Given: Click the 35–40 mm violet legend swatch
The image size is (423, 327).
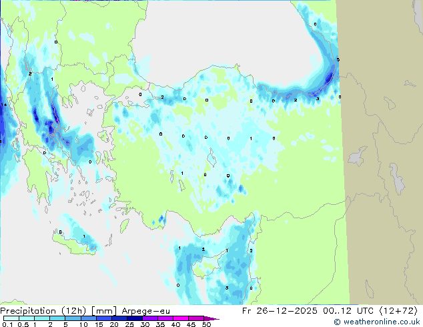Looking at the screenshot, I should click(x=165, y=318).
